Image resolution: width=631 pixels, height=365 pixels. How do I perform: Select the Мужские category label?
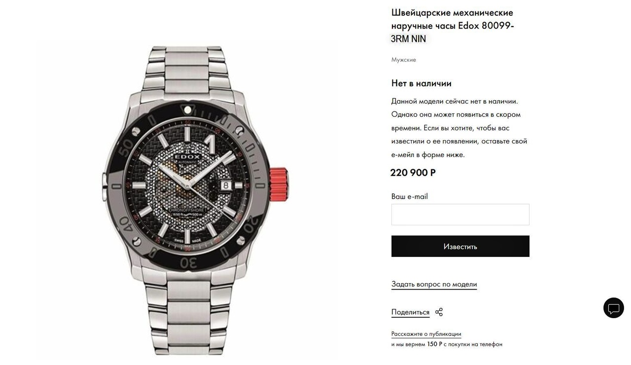403,60
